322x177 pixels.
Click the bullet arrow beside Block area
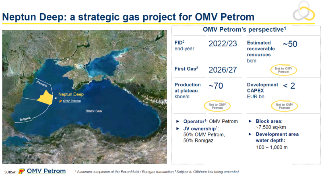point(250,121)
